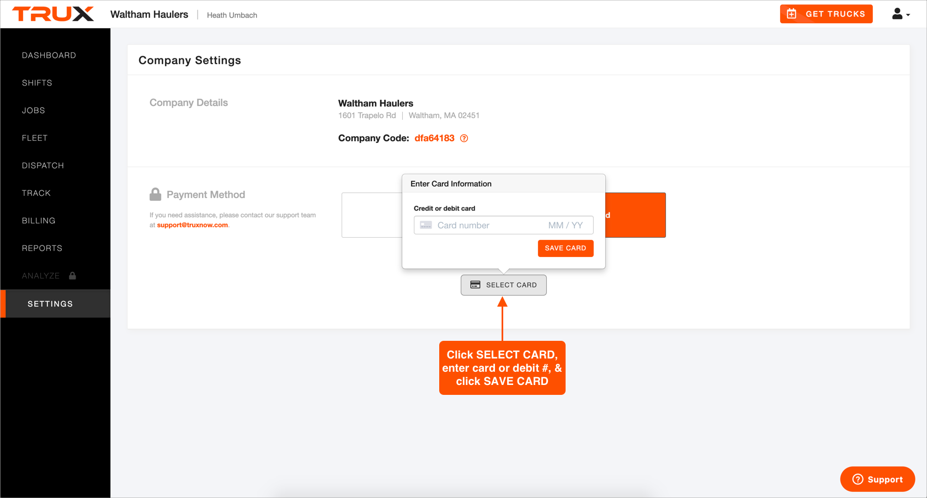Click the company code help icon
This screenshot has width=927, height=498.
464,138
